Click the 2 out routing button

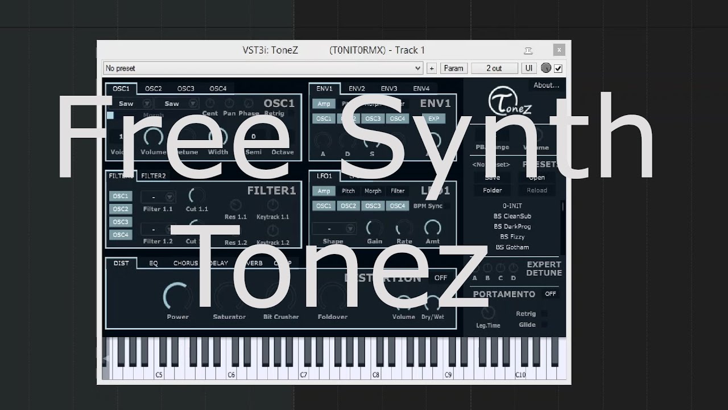click(x=494, y=68)
